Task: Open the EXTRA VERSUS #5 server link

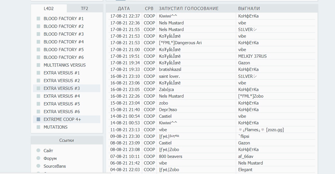Action: click(62, 104)
